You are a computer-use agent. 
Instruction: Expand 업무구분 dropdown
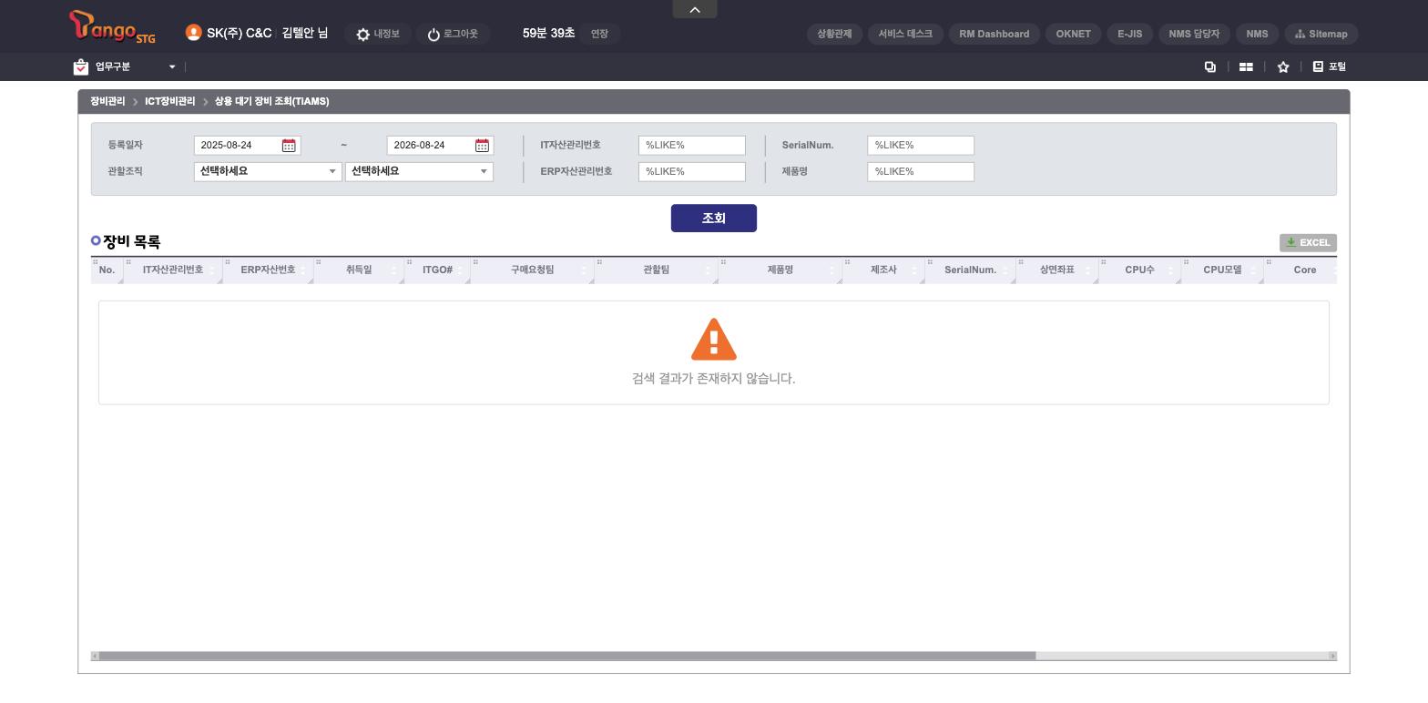click(x=171, y=66)
